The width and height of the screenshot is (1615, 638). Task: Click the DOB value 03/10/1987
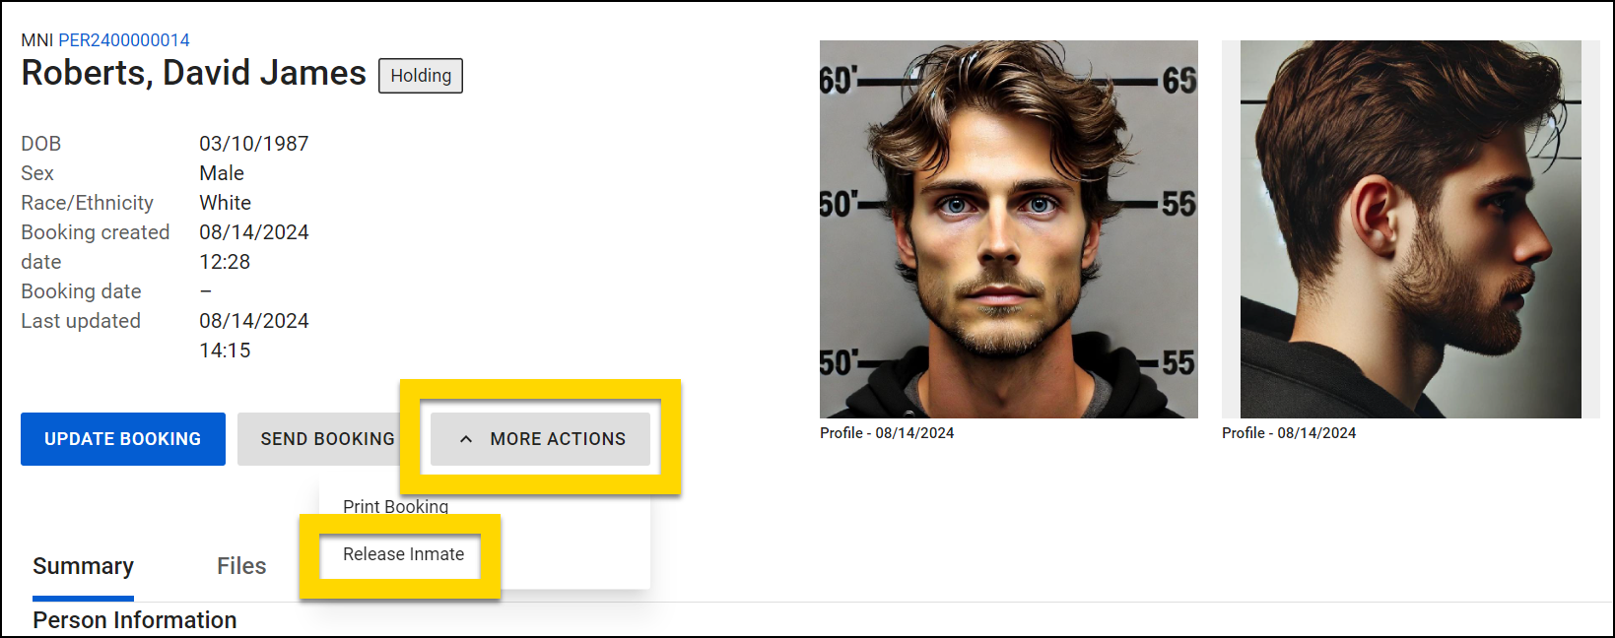pyautogui.click(x=254, y=144)
